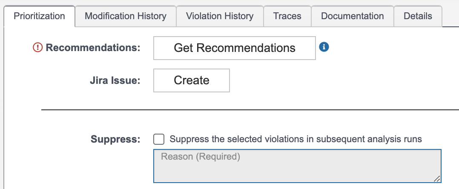The image size is (459, 189).
Task: Click the bold Recommendations label
Action: click(93, 48)
